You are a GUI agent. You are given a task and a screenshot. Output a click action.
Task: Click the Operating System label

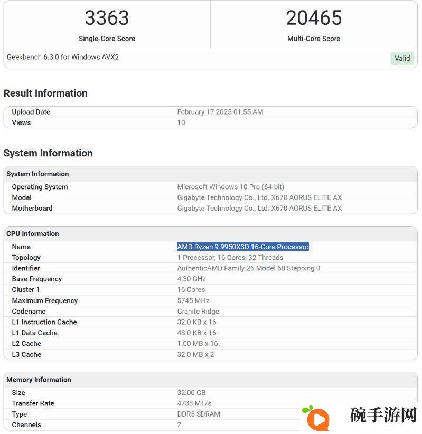(x=40, y=187)
